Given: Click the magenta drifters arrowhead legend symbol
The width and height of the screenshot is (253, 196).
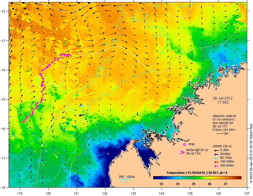Looking at the screenshot, I should tap(182, 152).
